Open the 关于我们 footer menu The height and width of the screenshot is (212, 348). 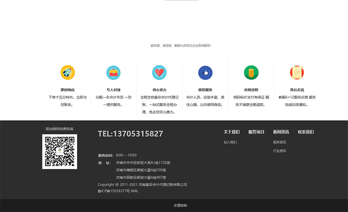pyautogui.click(x=231, y=132)
